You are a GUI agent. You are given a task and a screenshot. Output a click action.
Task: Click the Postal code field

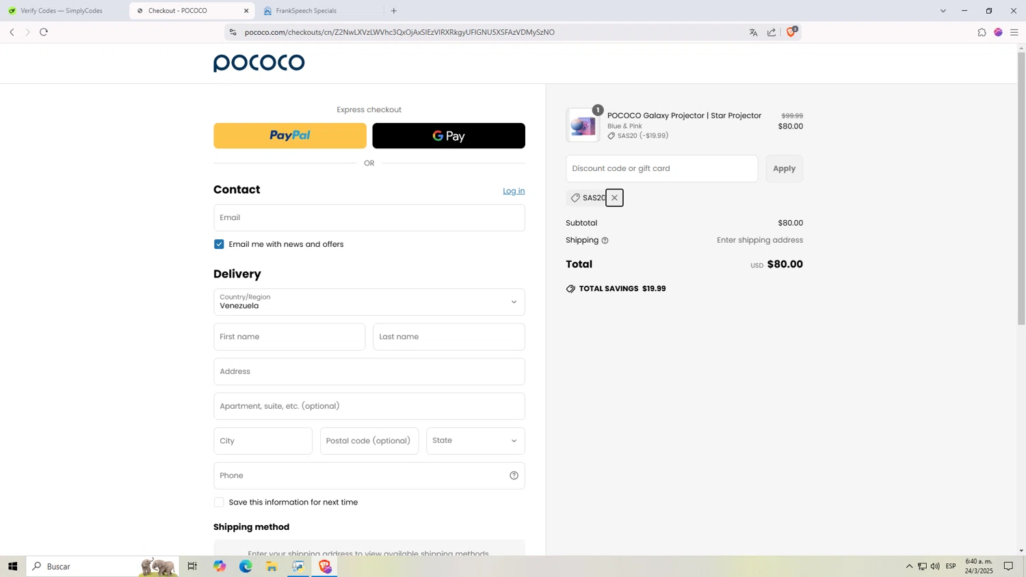[x=369, y=441]
